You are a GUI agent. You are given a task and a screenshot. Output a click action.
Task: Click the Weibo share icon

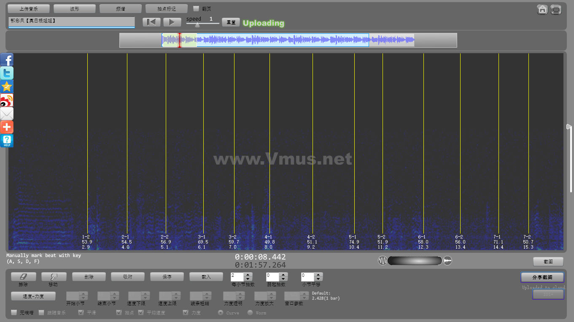(x=7, y=100)
